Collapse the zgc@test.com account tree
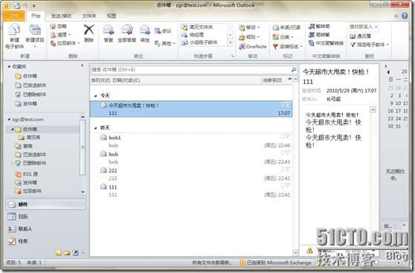The height and width of the screenshot is (273, 415). coord(9,119)
